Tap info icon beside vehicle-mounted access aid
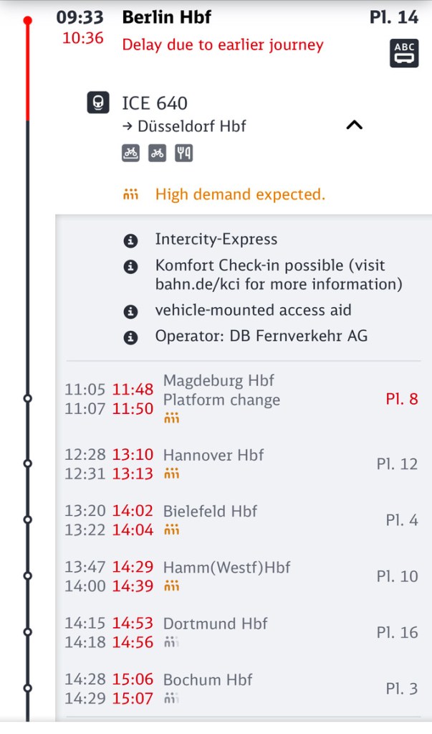Image resolution: width=432 pixels, height=734 pixels. pos(130,311)
